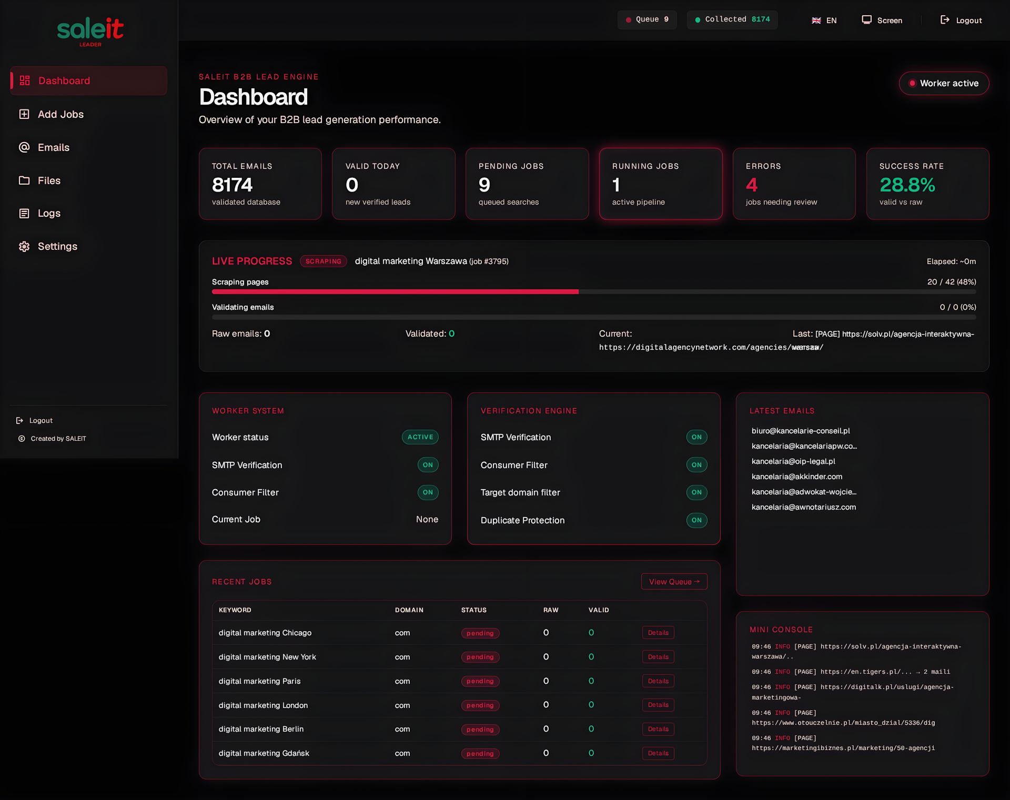1010x800 pixels.
Task: Click the Screen button label in header
Action: 890,21
